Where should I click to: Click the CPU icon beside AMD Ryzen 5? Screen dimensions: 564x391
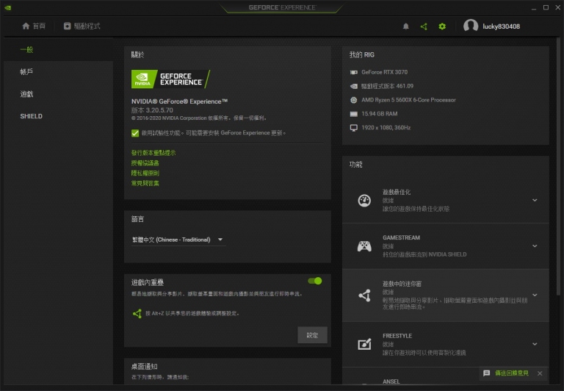click(x=353, y=100)
